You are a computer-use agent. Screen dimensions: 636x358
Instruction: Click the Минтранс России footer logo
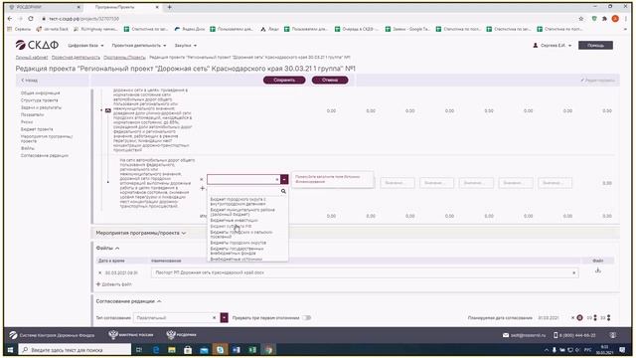coord(131,335)
